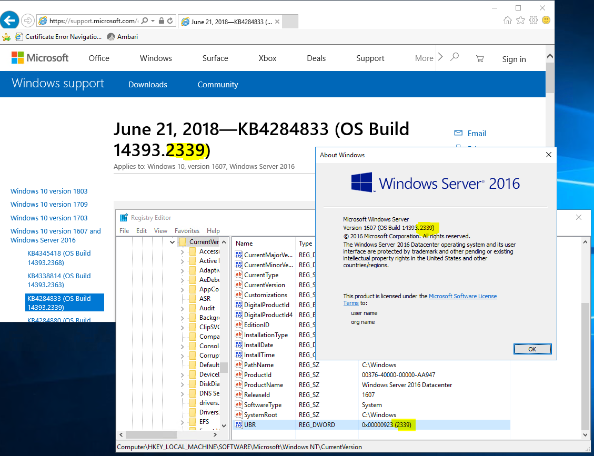Open Registry Editor Help menu
The image size is (594, 456).
(213, 231)
